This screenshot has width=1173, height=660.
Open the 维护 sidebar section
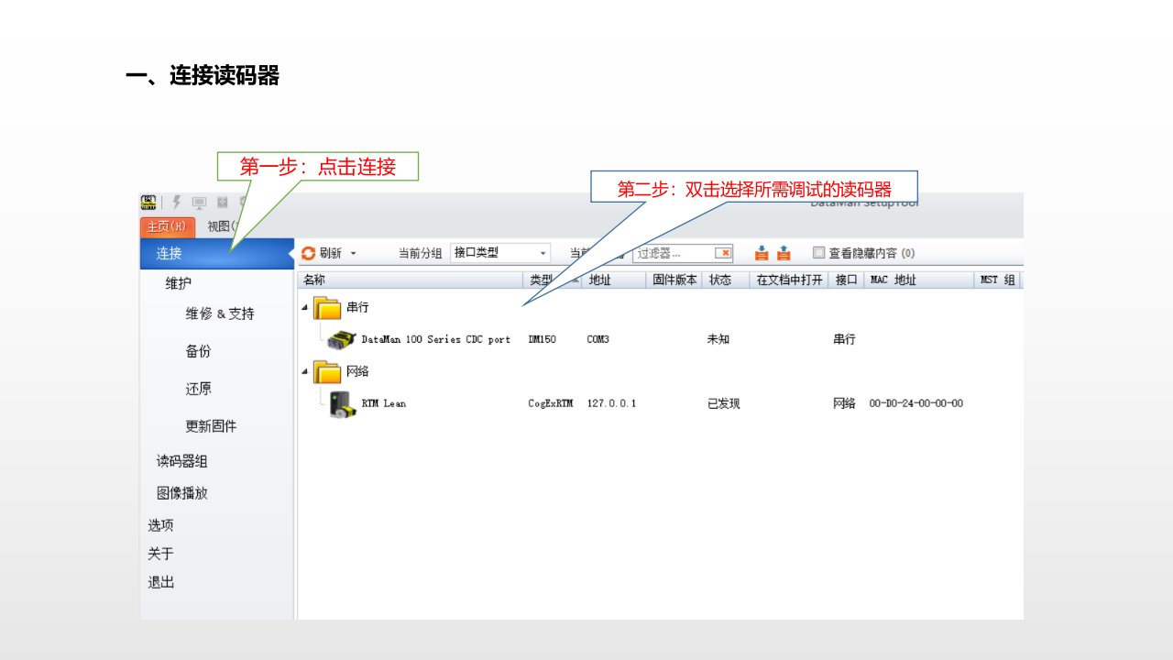pos(179,283)
